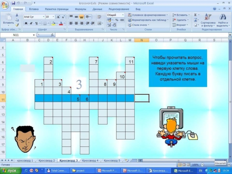The image size is (232, 174).
Task: Open Стили ячеек dropdown
Action: tap(139, 25)
